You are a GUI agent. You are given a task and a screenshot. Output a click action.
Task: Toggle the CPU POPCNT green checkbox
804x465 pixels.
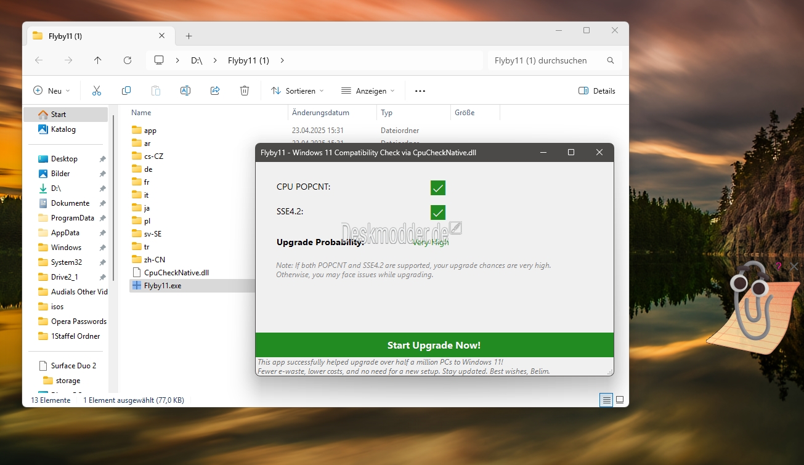pos(438,188)
